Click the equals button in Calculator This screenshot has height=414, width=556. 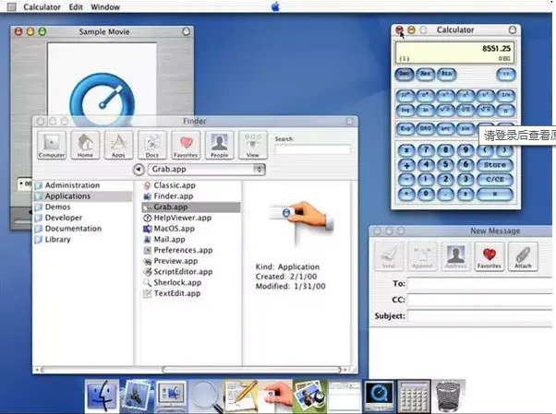pyautogui.click(x=495, y=194)
